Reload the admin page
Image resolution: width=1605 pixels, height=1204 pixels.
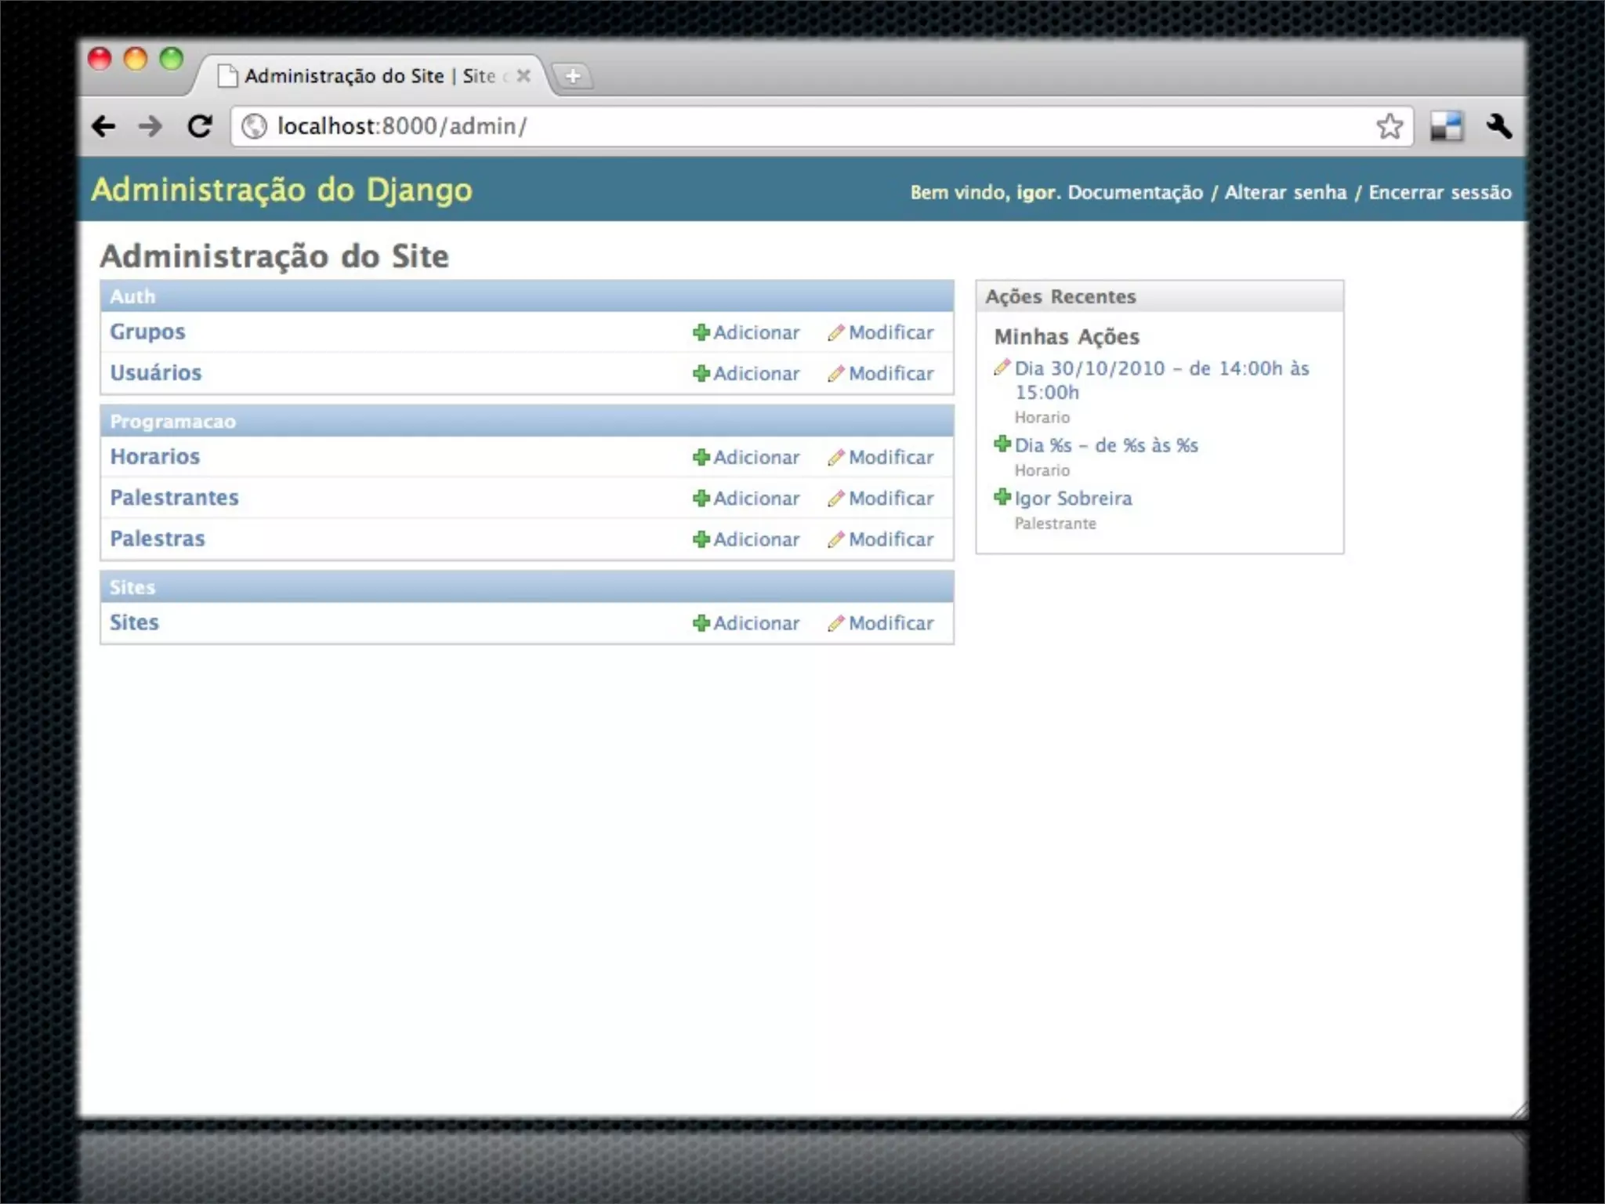pyautogui.click(x=200, y=126)
